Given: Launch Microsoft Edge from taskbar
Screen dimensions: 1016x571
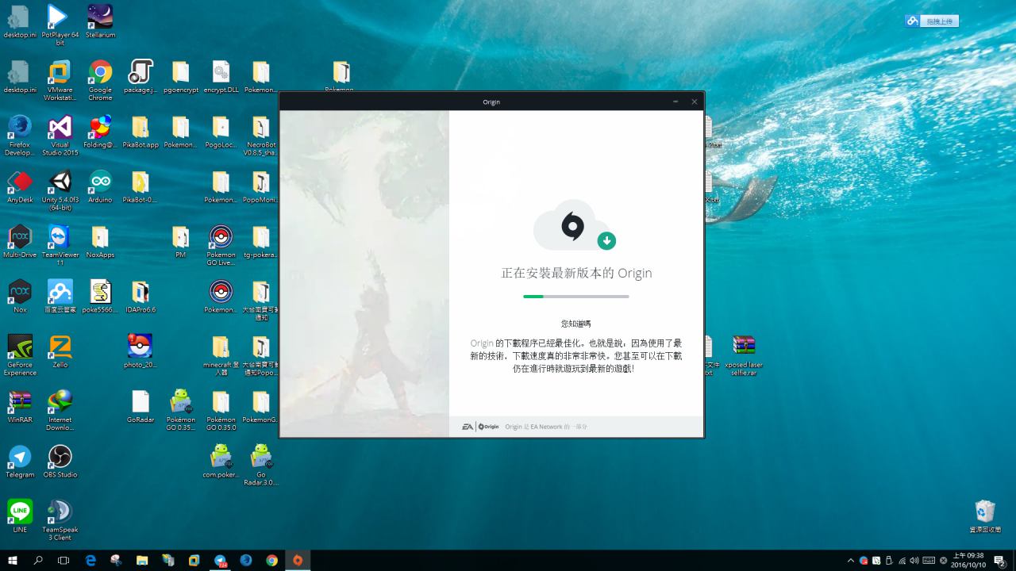Looking at the screenshot, I should pyautogui.click(x=90, y=560).
